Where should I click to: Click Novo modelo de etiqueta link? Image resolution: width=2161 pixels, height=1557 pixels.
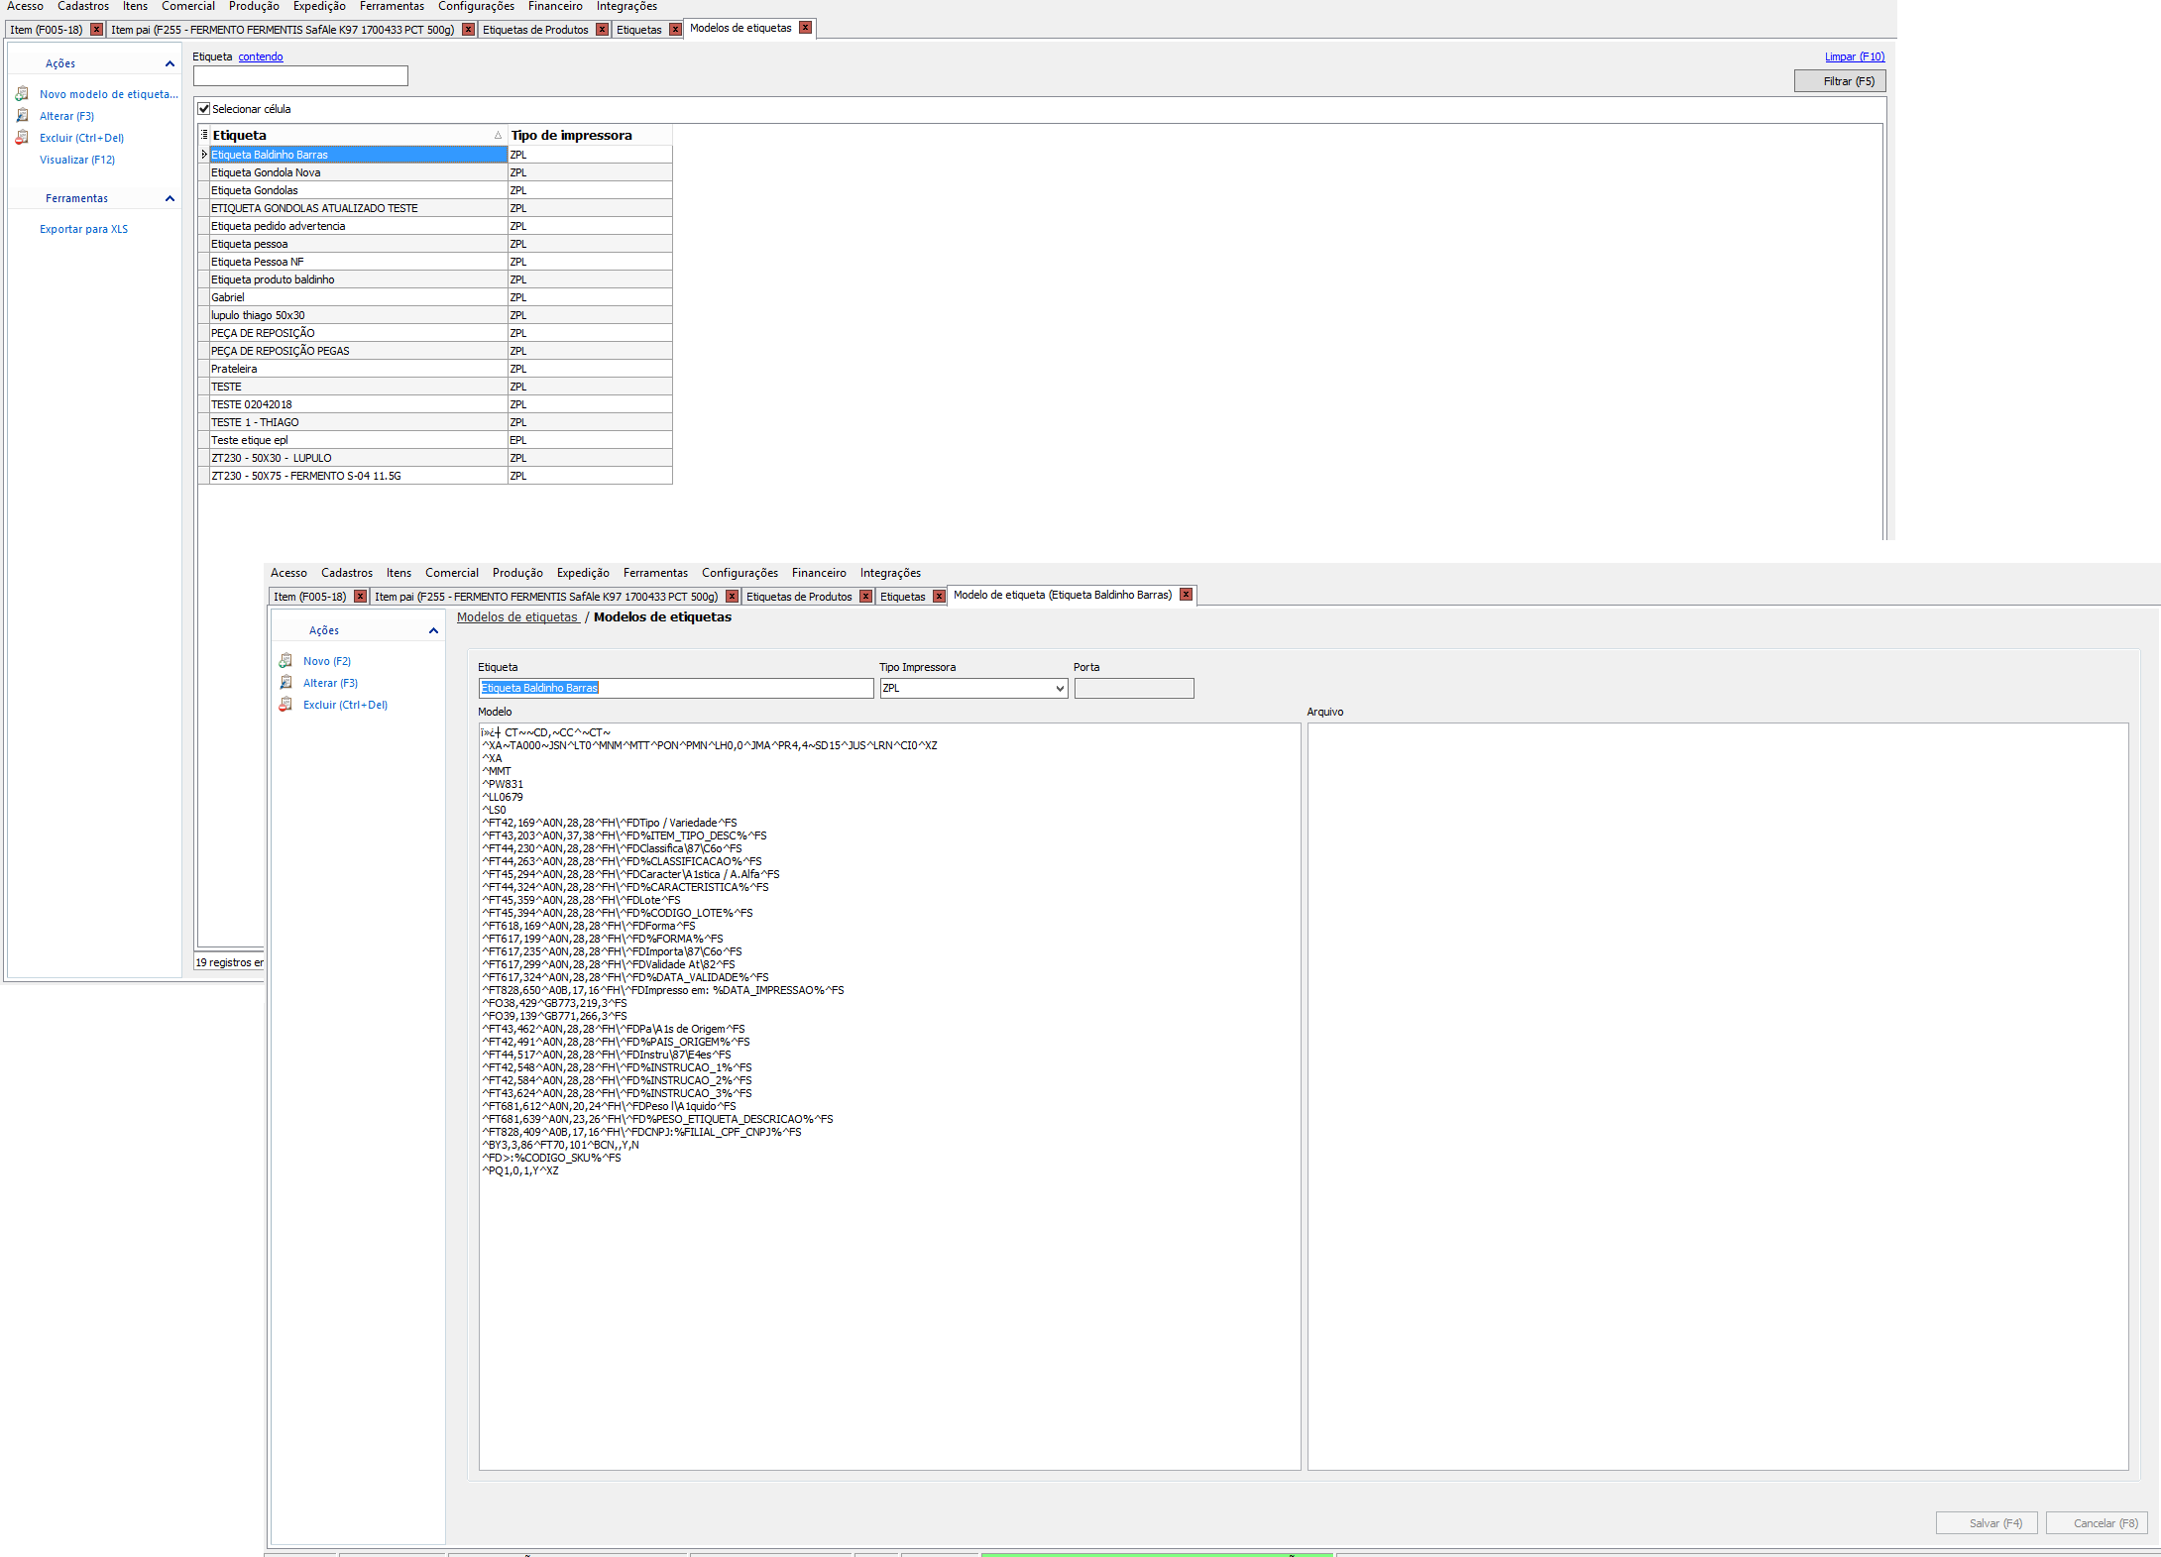109,94
